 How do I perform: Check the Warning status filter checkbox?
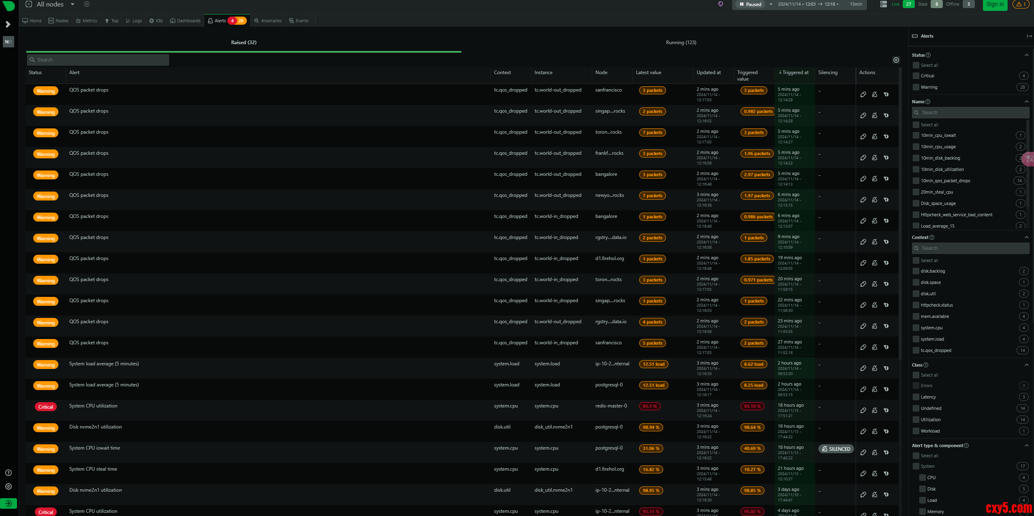coord(916,87)
